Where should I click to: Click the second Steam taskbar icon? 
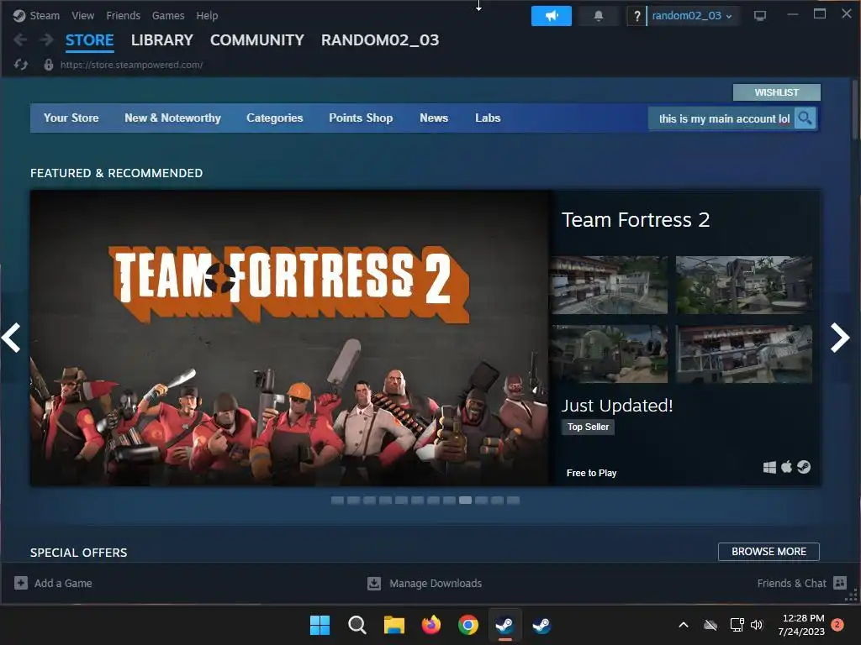click(541, 625)
